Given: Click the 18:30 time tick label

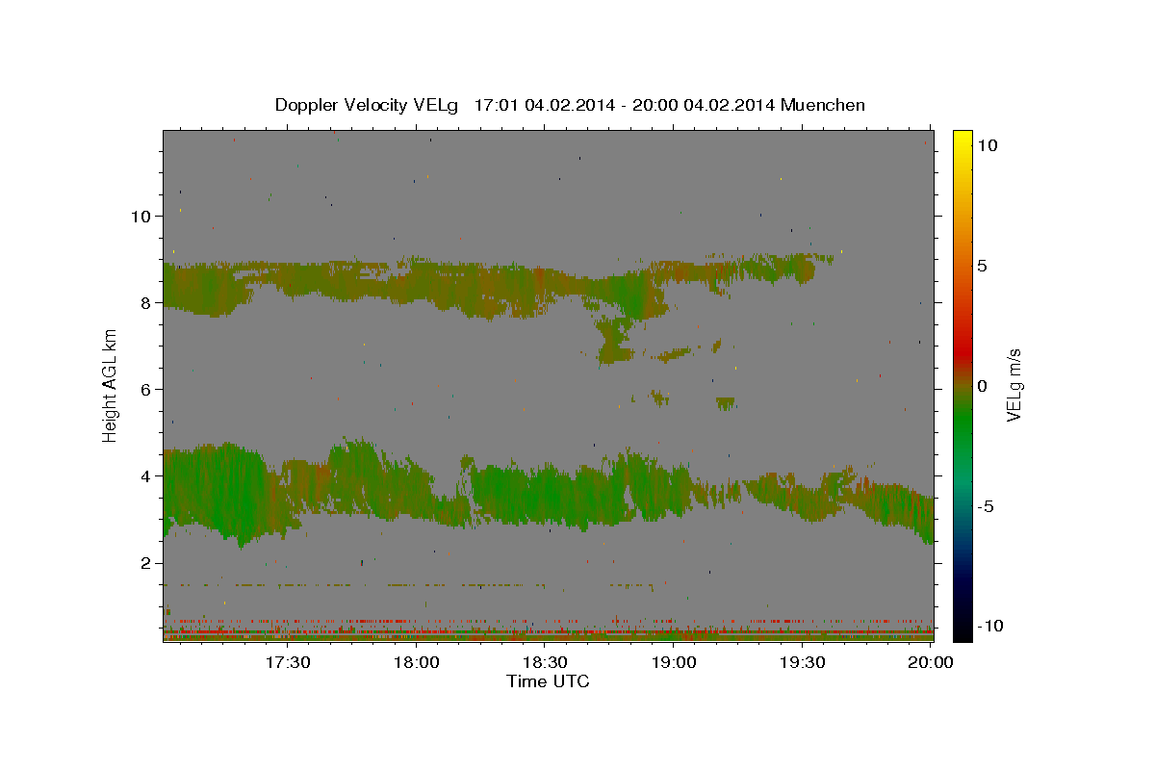Looking at the screenshot, I should (545, 663).
